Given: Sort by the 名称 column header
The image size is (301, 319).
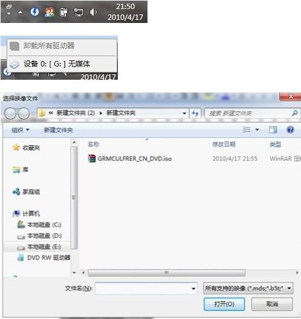Looking at the screenshot, I should [94, 144].
